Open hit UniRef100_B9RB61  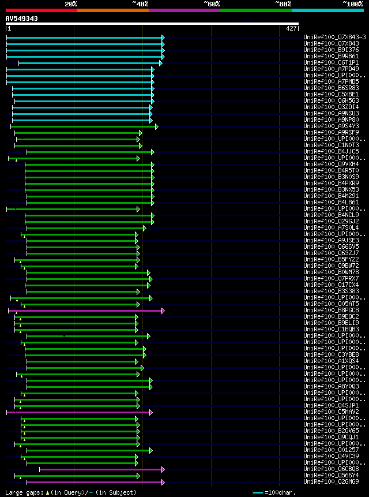pyautogui.click(x=331, y=57)
